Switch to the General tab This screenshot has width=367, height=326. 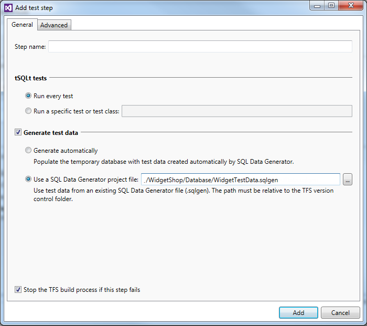(x=22, y=25)
